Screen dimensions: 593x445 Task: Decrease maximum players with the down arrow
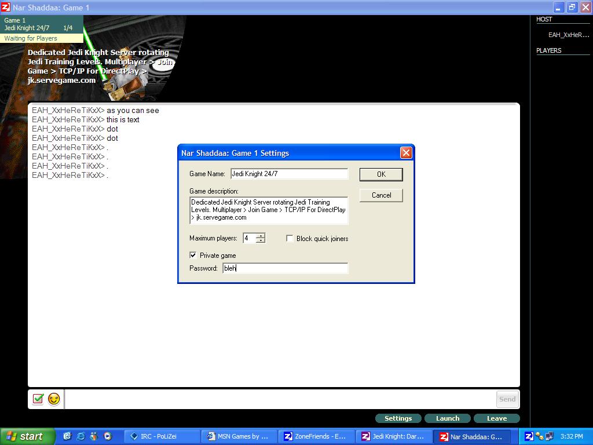[x=261, y=240]
